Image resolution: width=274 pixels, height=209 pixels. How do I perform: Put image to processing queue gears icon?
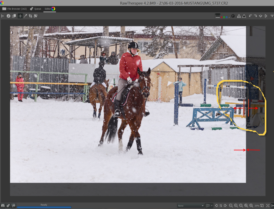tap(8, 205)
